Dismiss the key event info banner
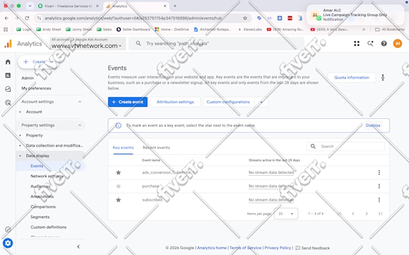409x255 pixels. 373,125
